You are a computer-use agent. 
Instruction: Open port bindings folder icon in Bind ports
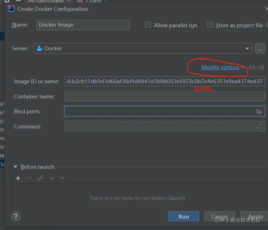[x=259, y=112]
